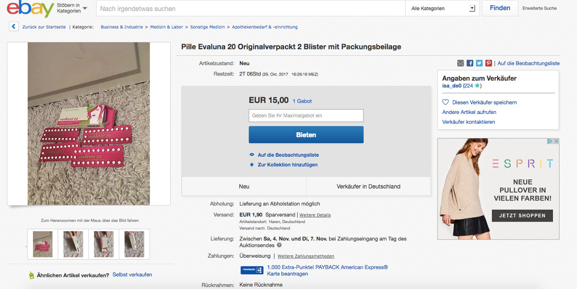The height and width of the screenshot is (289, 577).
Task: Click the eBay logo
Action: tap(30, 9)
